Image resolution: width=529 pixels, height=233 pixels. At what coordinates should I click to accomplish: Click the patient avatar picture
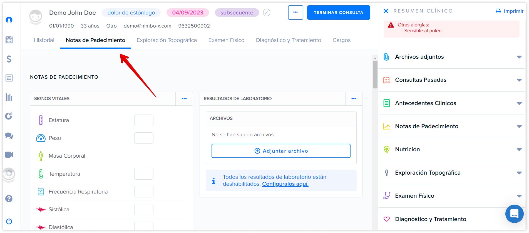tap(36, 17)
